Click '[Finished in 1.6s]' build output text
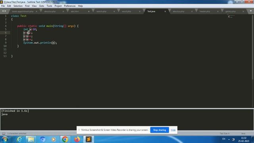Viewport: 254px width, 143px height. pos(15,111)
